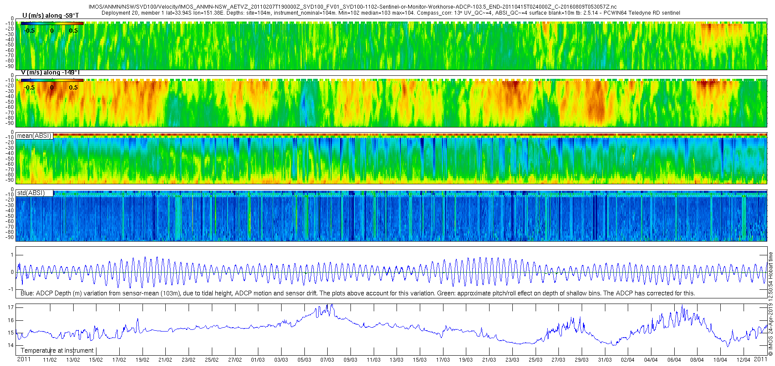Click the 02/04 date tick label

click(627, 360)
